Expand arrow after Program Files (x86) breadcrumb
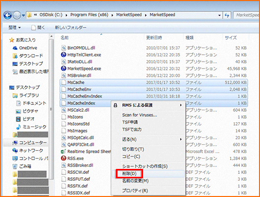Screen dimensions: 260x197 click(x=113, y=15)
